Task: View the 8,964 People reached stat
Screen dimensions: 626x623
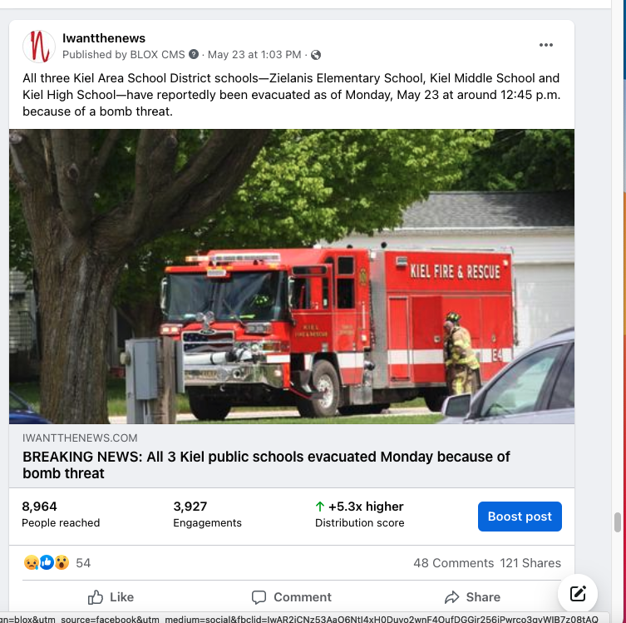Action: [x=61, y=514]
